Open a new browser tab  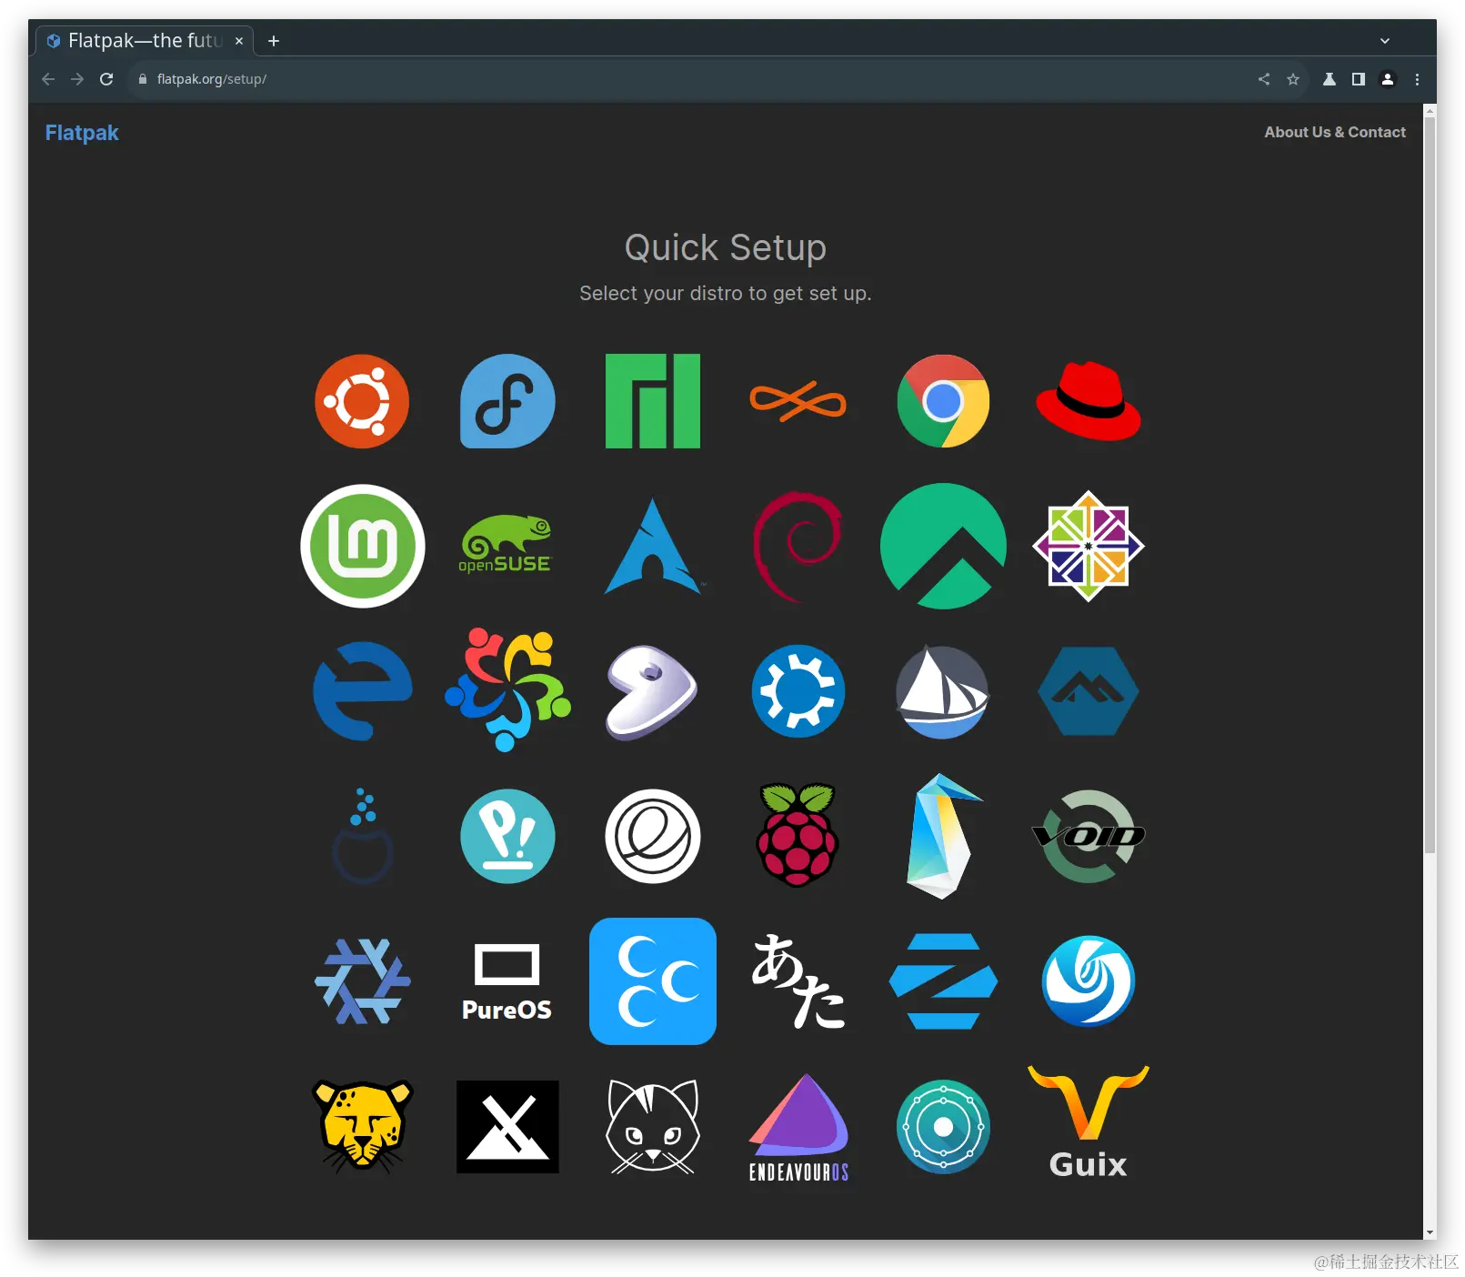[x=274, y=41]
